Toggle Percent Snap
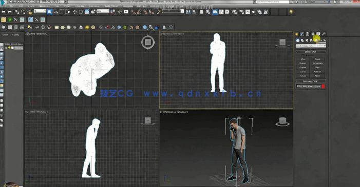The width and height of the screenshot is (360, 187). 145,12
